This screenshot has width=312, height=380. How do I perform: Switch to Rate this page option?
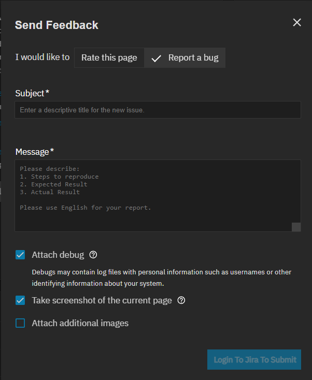(x=109, y=57)
